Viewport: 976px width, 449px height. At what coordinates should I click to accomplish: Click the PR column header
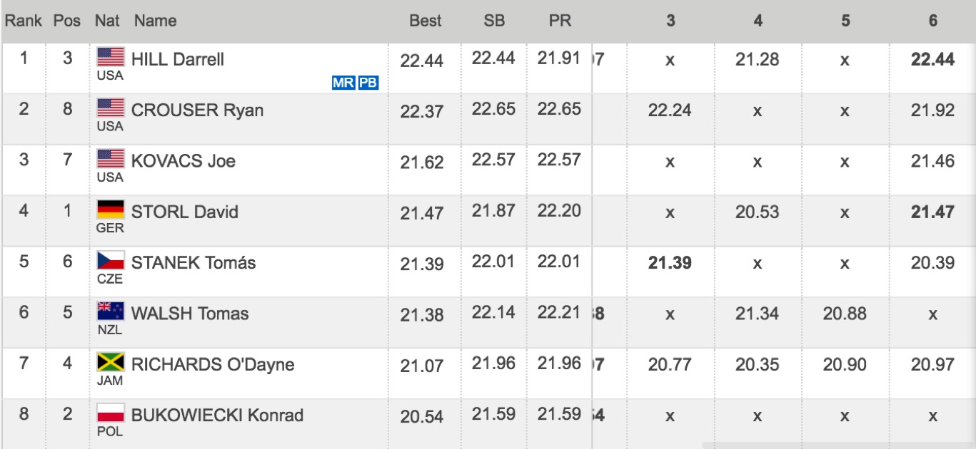pos(560,21)
